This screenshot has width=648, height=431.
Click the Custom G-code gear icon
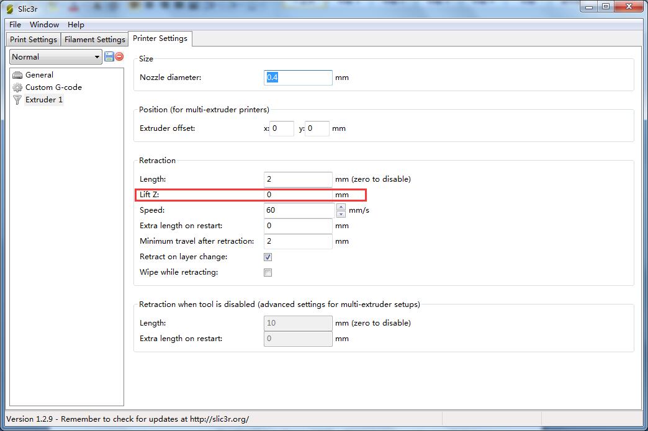[x=17, y=87]
